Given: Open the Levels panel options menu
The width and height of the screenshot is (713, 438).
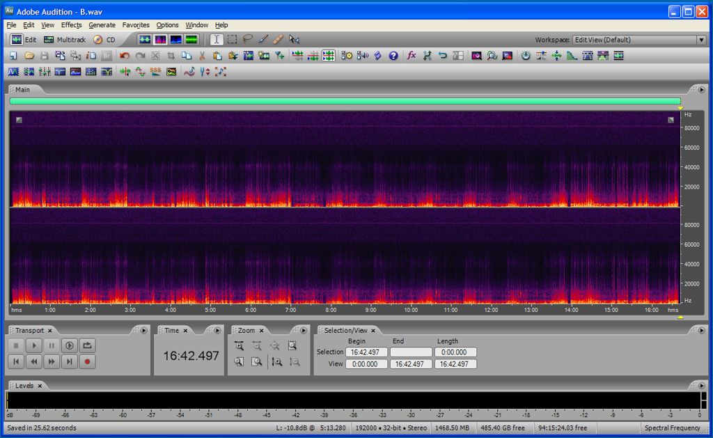Looking at the screenshot, I should click(701, 386).
